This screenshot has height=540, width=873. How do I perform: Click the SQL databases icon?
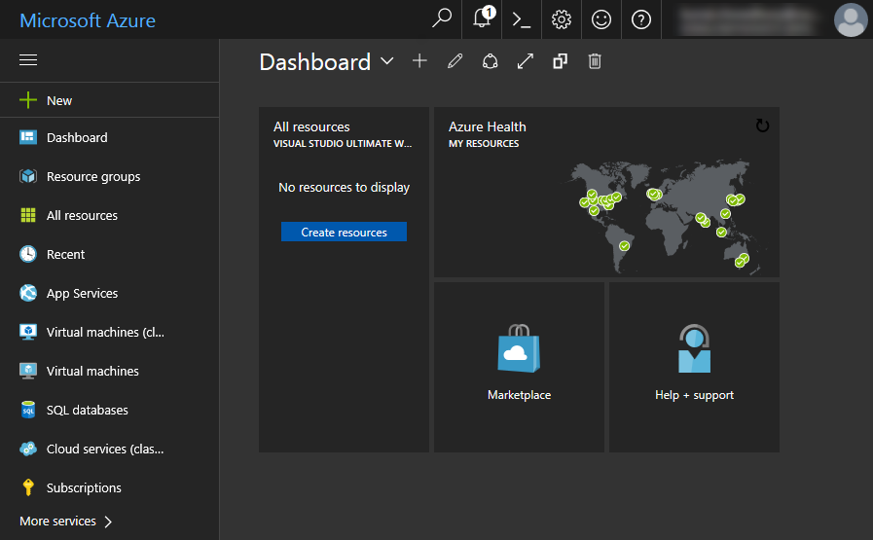[x=28, y=410]
